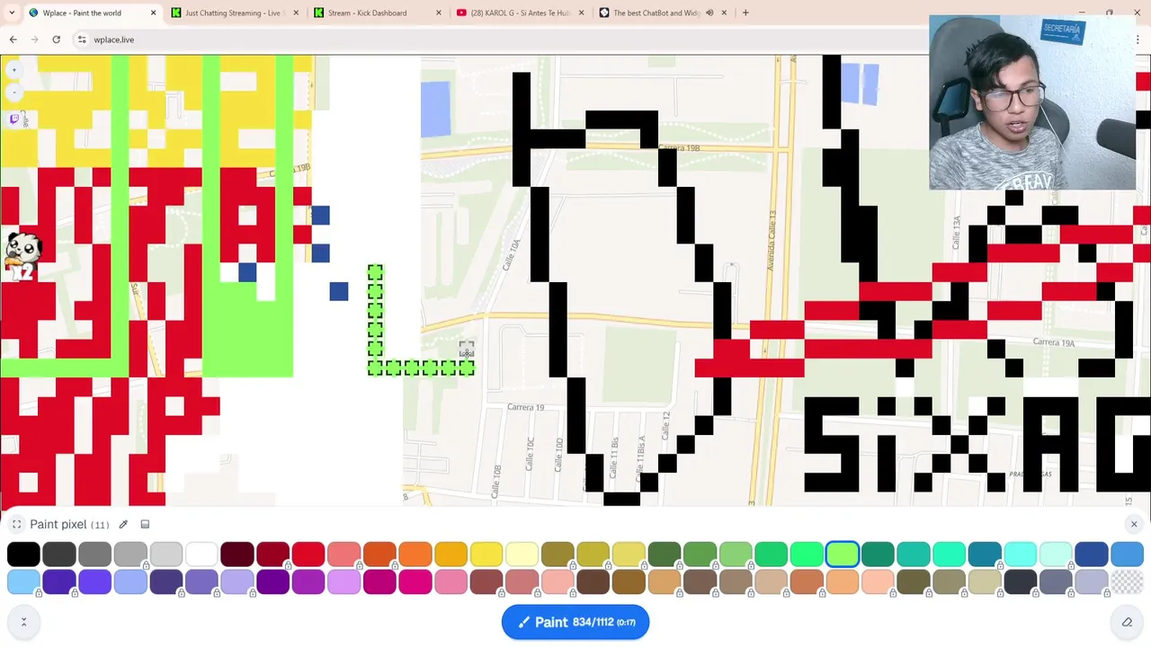Go back in browser history
The height and width of the screenshot is (647, 1151).
[13, 40]
